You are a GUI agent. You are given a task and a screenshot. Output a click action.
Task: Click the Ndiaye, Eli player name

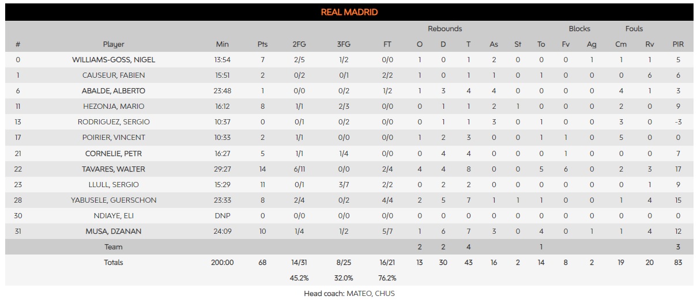pyautogui.click(x=114, y=216)
